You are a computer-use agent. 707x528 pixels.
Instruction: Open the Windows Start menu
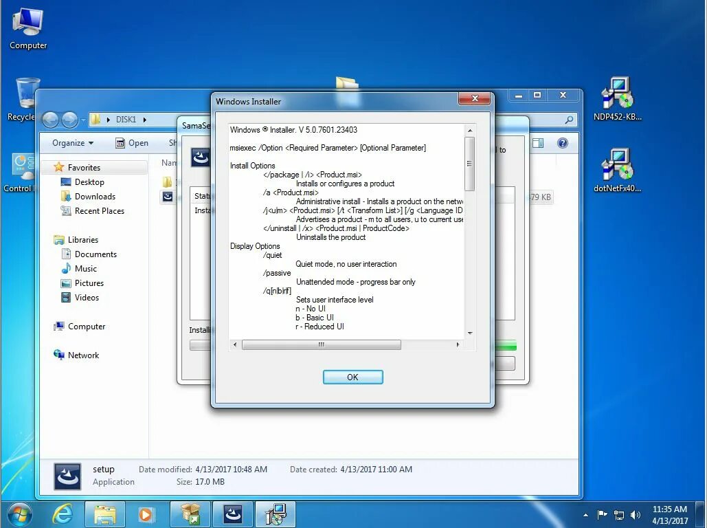[19, 514]
